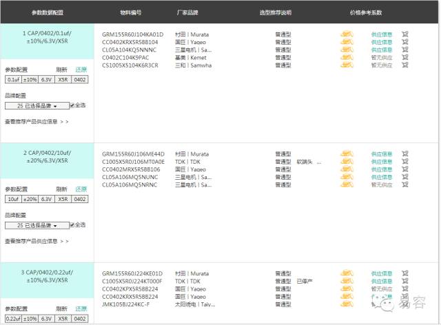Click header 2 CAP/0402/10uf/±20%/6.3V/X5R
The width and height of the screenshot is (441, 325).
48,156
